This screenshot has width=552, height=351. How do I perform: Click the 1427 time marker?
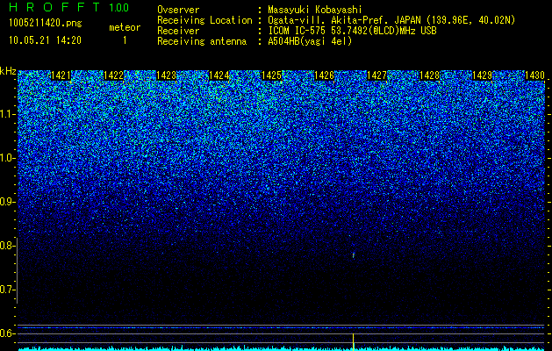376,75
